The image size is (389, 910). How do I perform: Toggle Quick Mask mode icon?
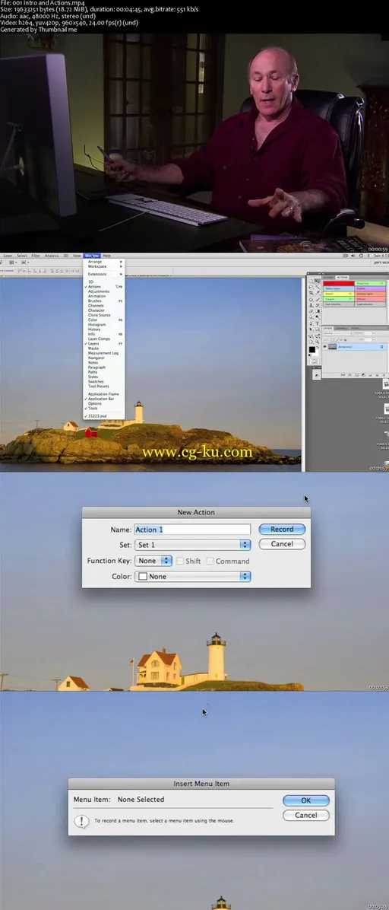coord(315,361)
